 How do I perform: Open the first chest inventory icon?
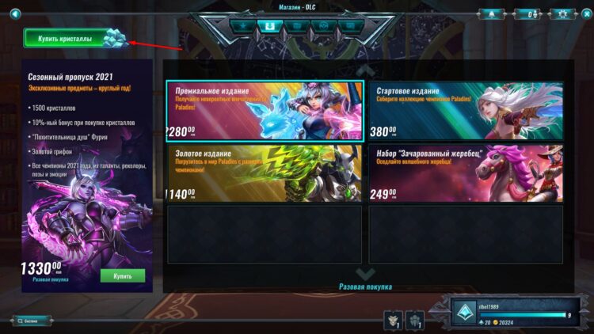(393, 321)
